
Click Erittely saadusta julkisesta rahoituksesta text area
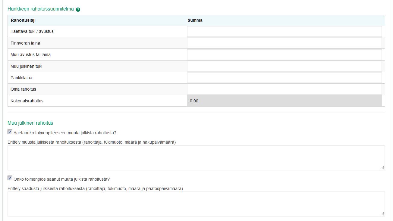[x=196, y=204]
